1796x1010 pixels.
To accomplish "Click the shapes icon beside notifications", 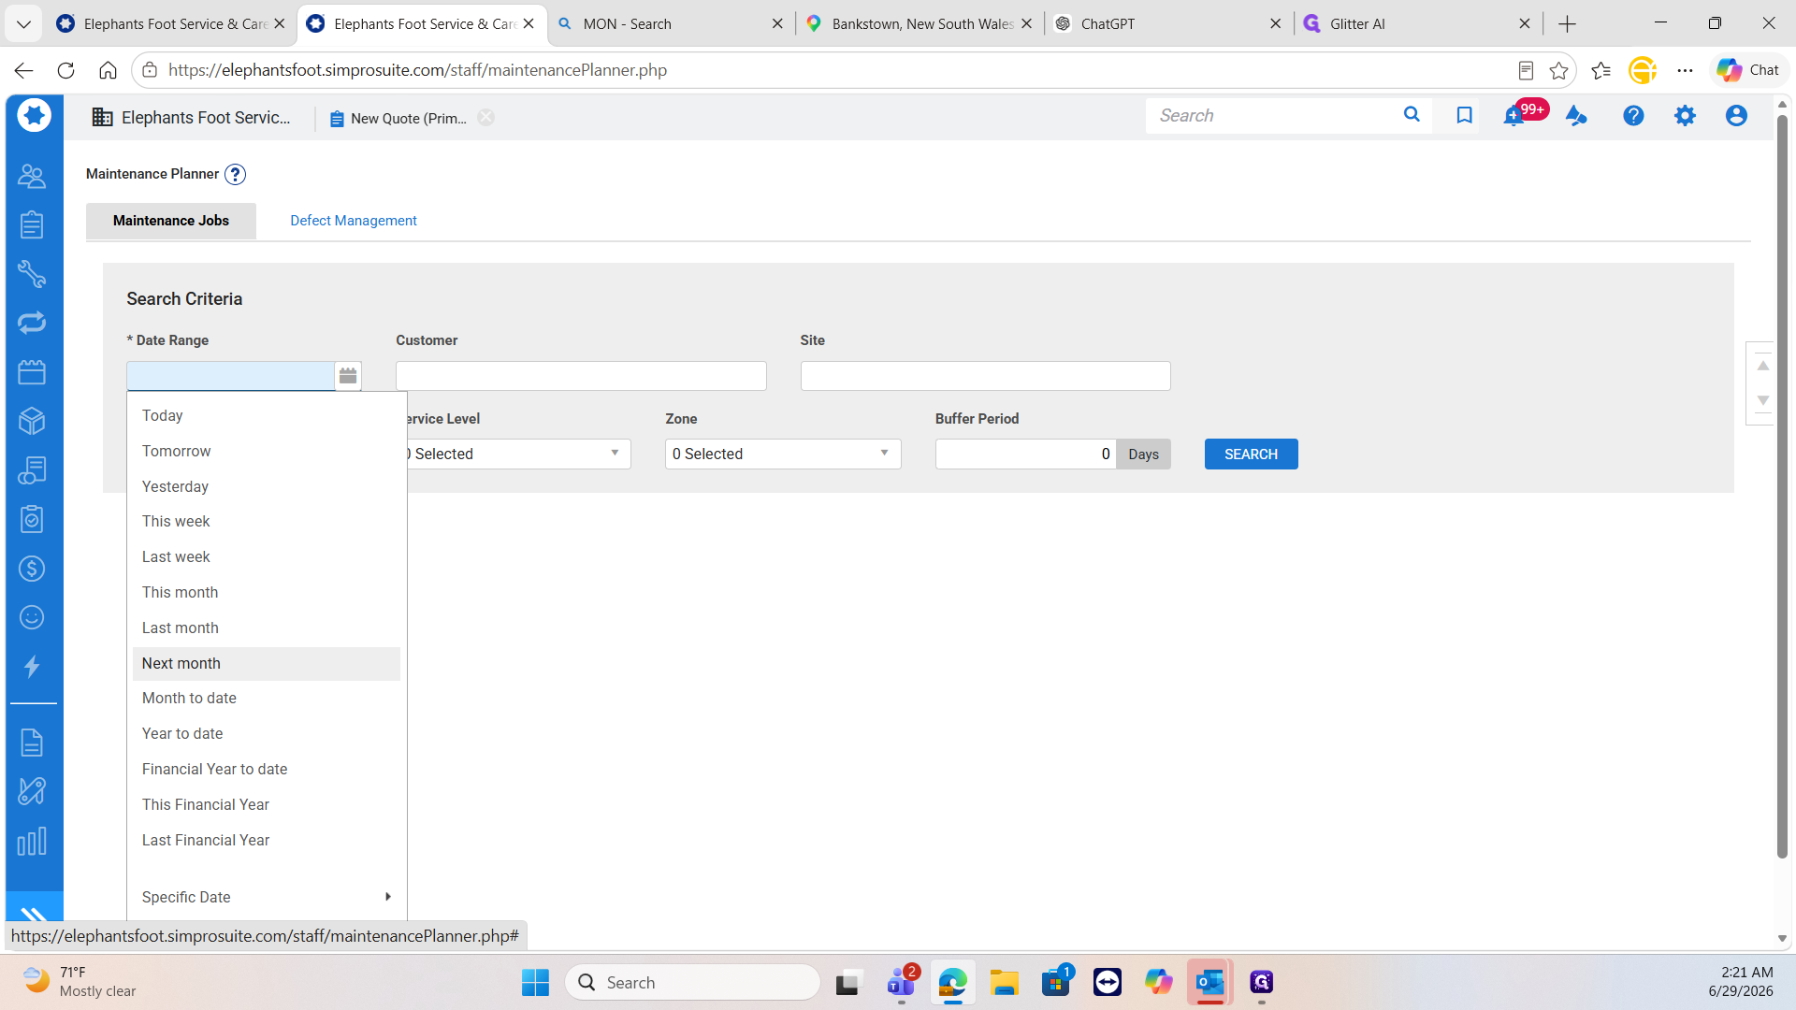I will pos(1576,116).
